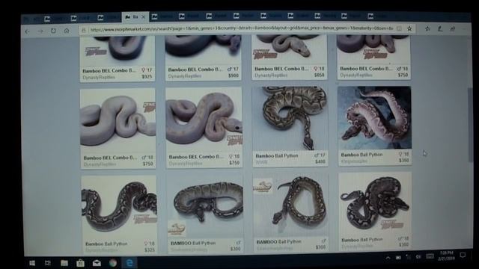Open the volume icon in system tray

point(418,257)
